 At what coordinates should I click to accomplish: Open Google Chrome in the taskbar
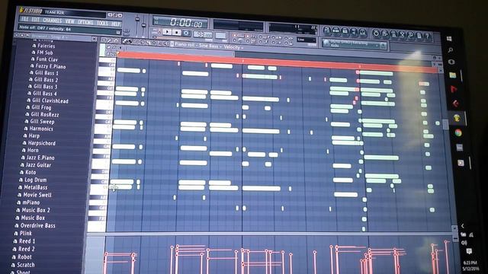click(x=457, y=133)
